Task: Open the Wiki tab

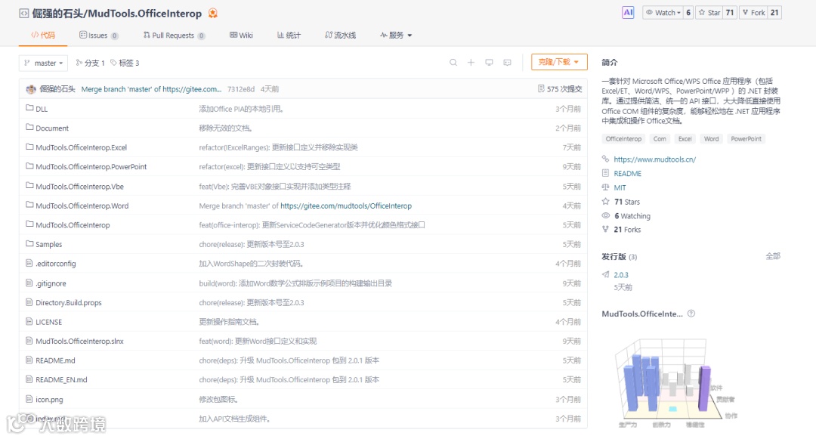Action: point(241,36)
